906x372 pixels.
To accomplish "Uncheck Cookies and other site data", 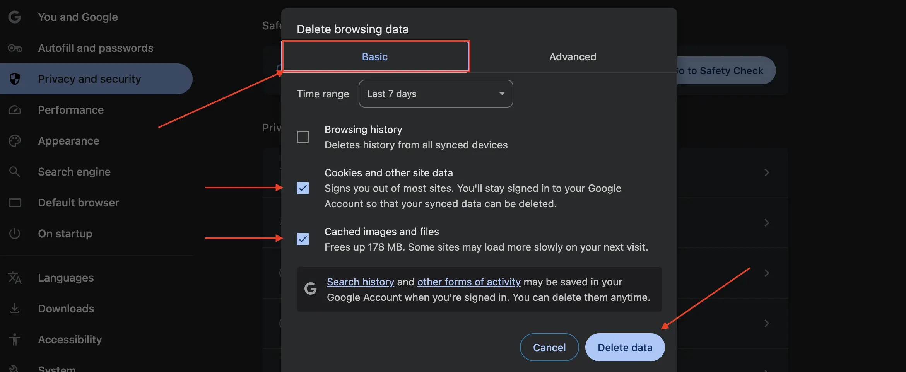I will tap(303, 188).
